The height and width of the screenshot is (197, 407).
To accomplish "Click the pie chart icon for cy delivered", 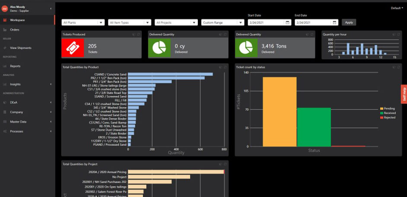I will coord(159,48).
